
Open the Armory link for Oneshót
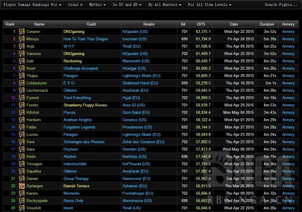(x=288, y=208)
